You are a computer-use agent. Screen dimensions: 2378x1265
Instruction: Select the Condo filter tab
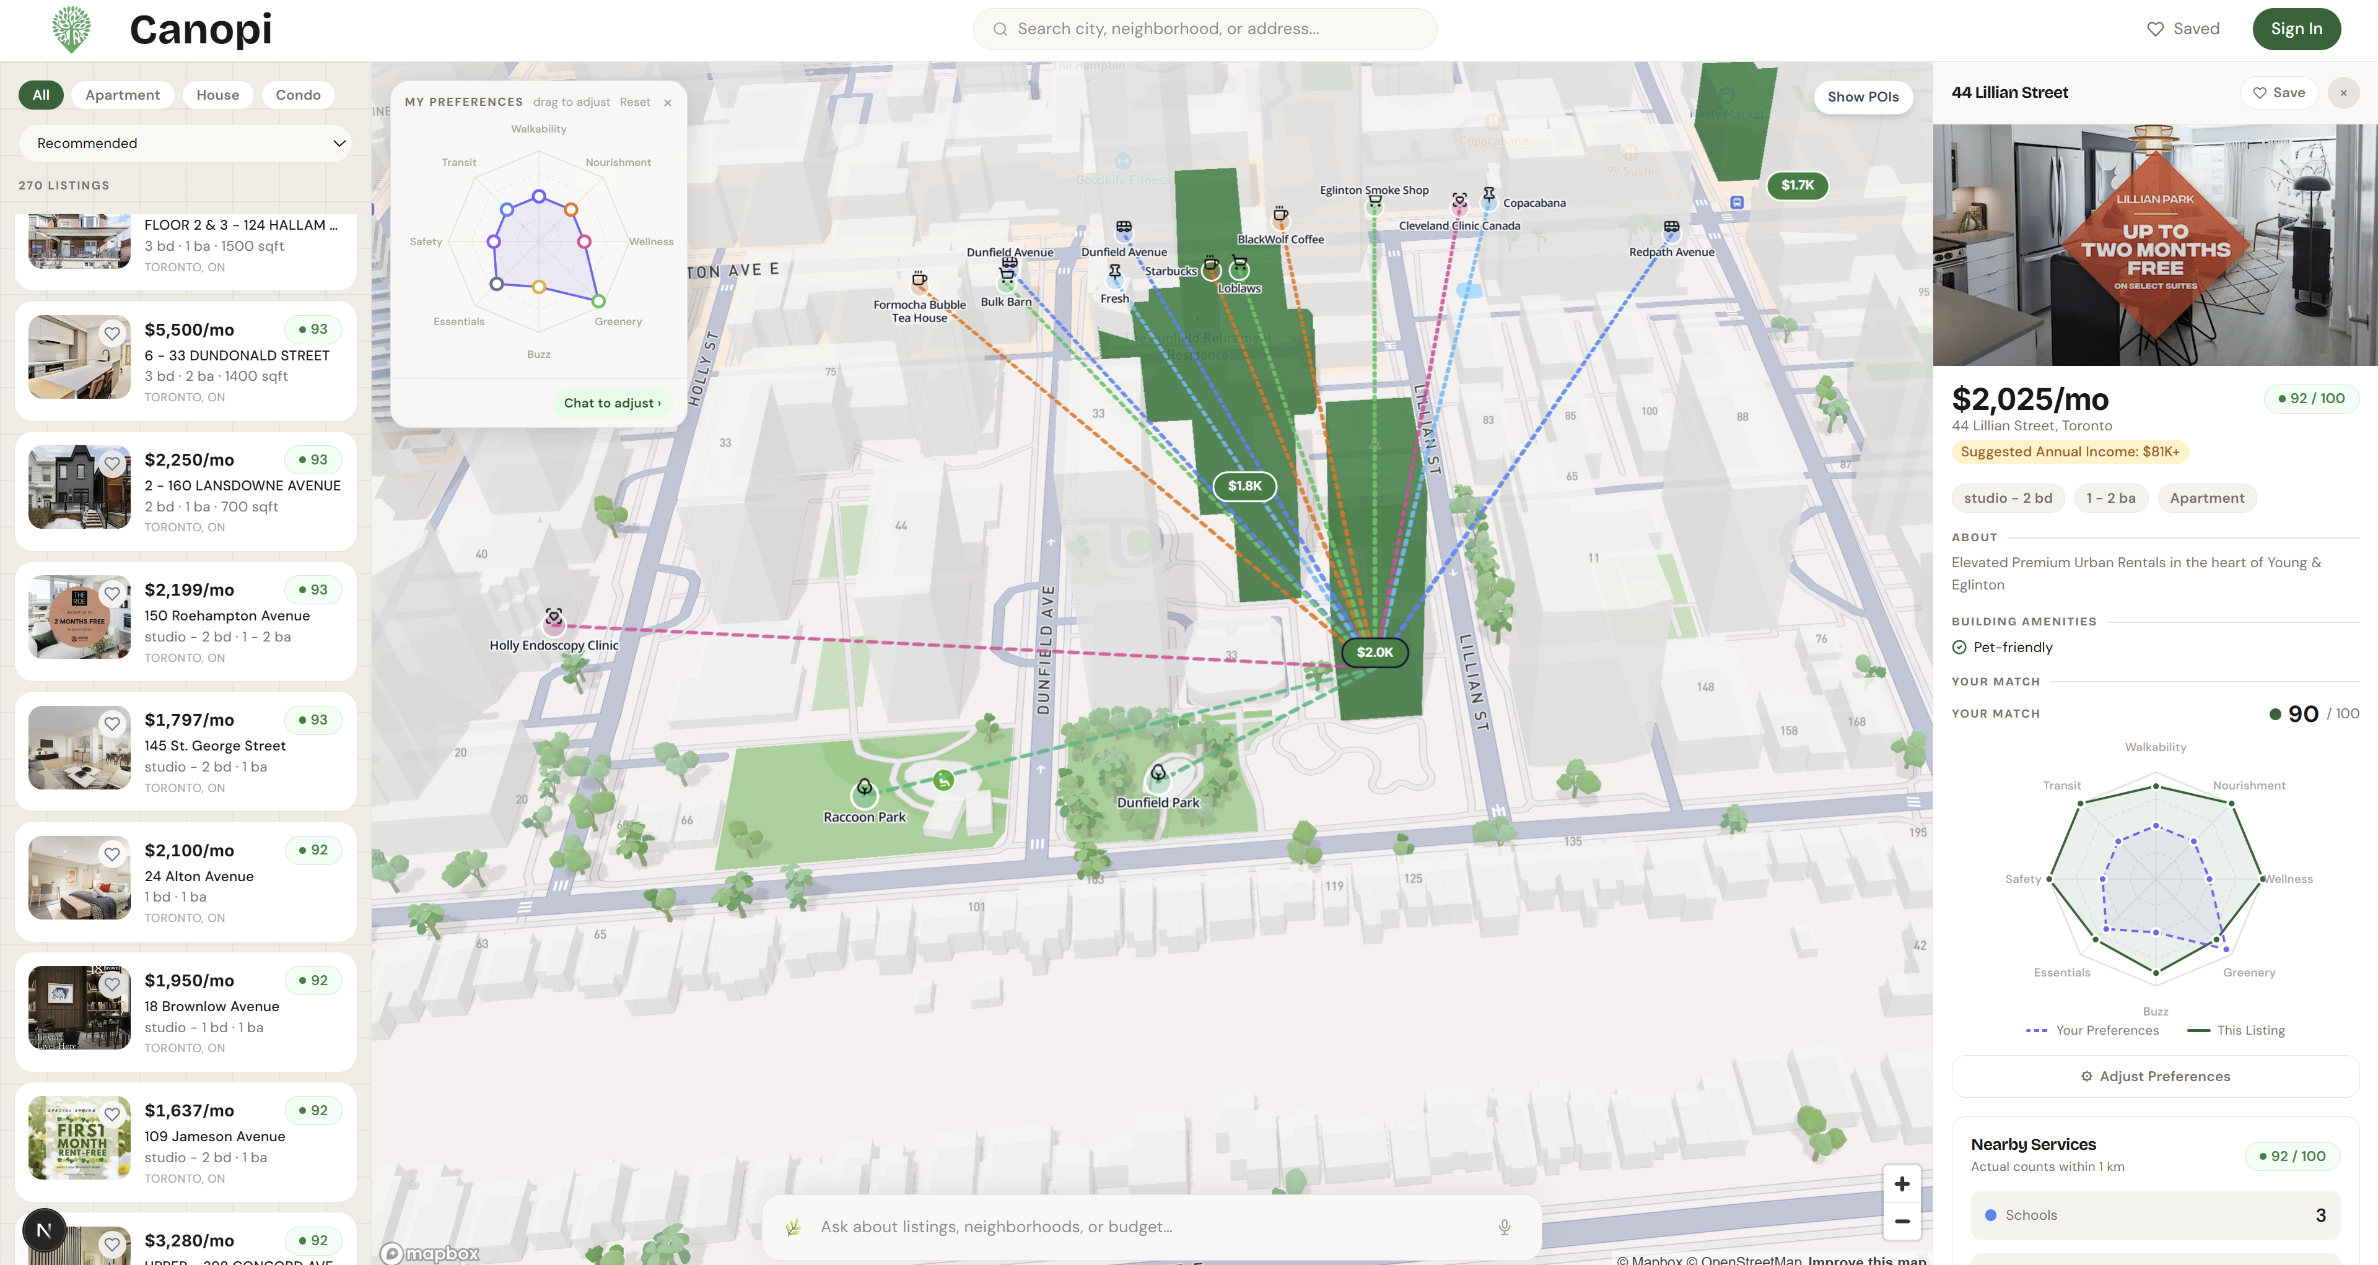pyautogui.click(x=297, y=95)
